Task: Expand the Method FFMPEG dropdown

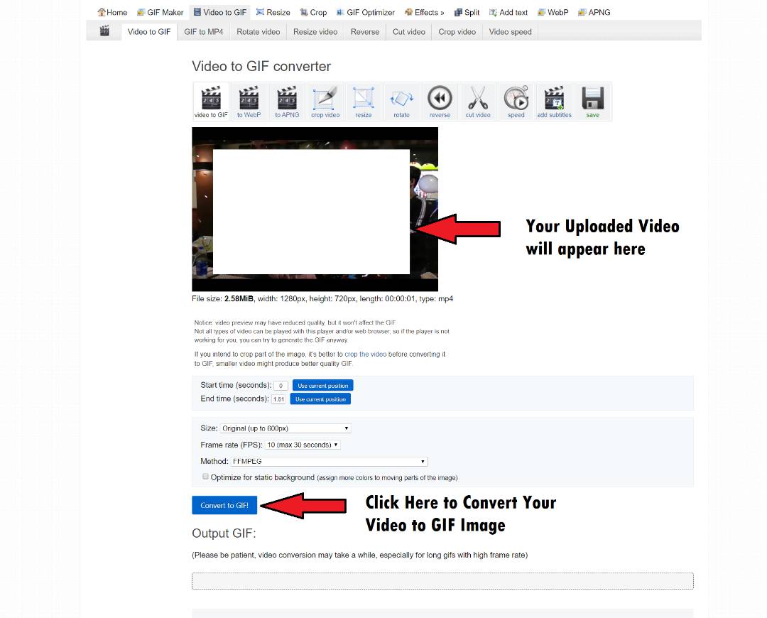Action: 330,462
